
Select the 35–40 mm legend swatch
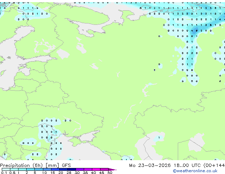point(88,169)
